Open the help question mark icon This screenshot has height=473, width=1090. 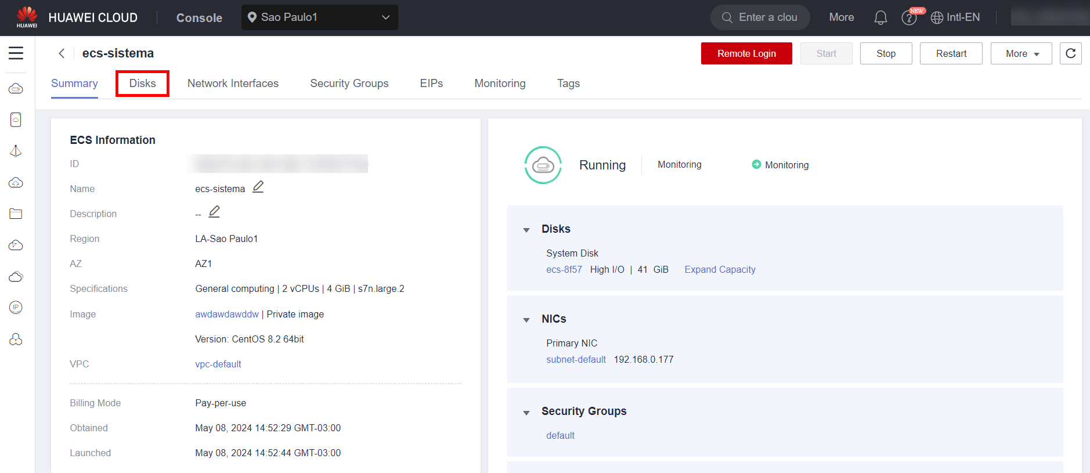(908, 18)
